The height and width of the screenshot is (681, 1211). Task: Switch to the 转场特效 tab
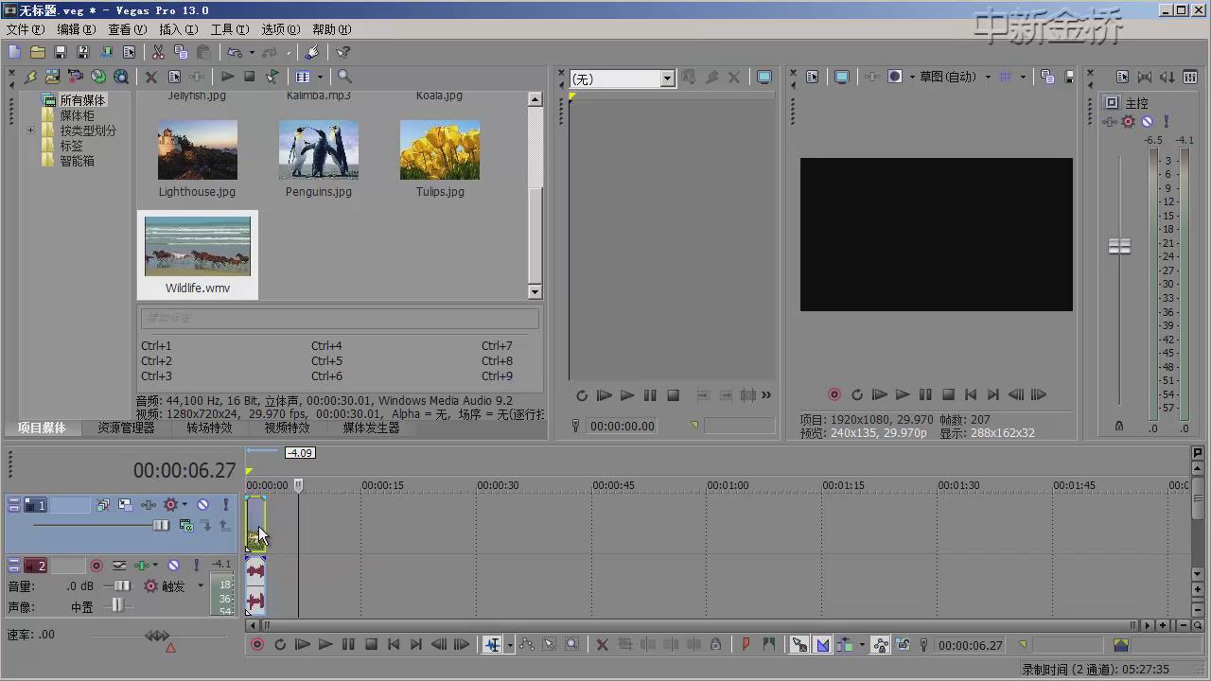[x=209, y=428]
